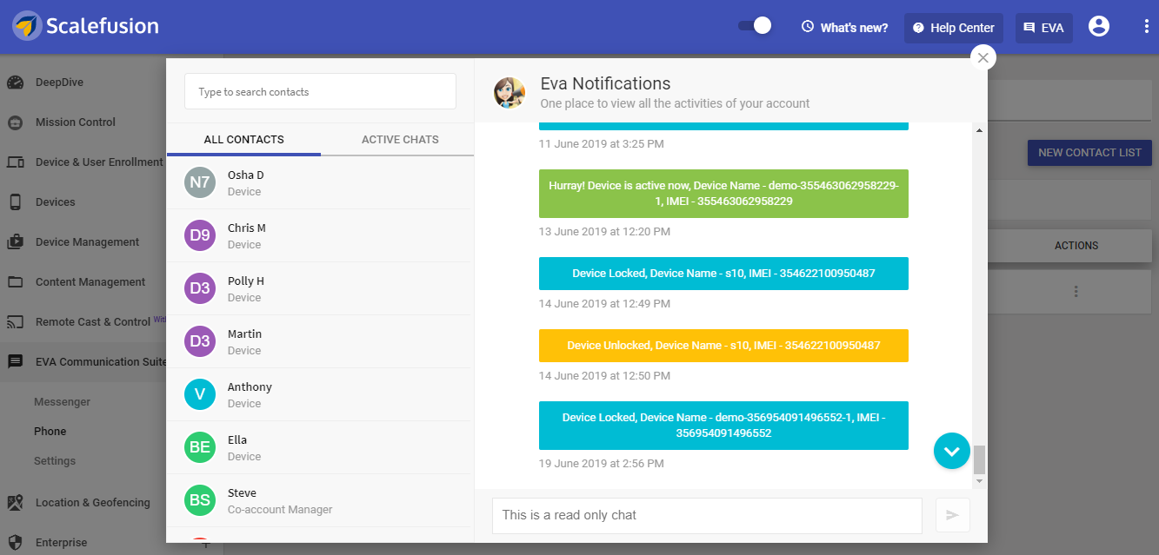
Task: Click the Location & Geofencing icon
Action: [15, 503]
